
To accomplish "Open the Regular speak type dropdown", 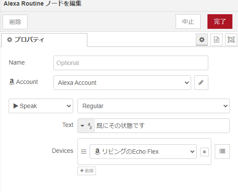I will pyautogui.click(x=154, y=106).
